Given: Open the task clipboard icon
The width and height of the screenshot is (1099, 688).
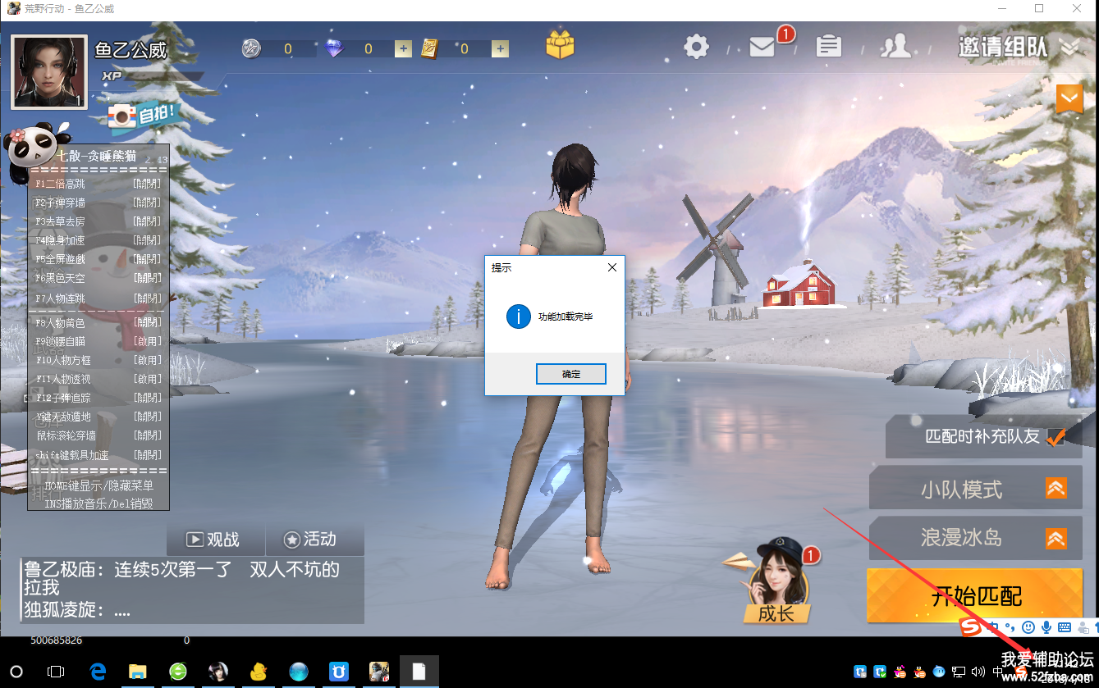Looking at the screenshot, I should (829, 46).
